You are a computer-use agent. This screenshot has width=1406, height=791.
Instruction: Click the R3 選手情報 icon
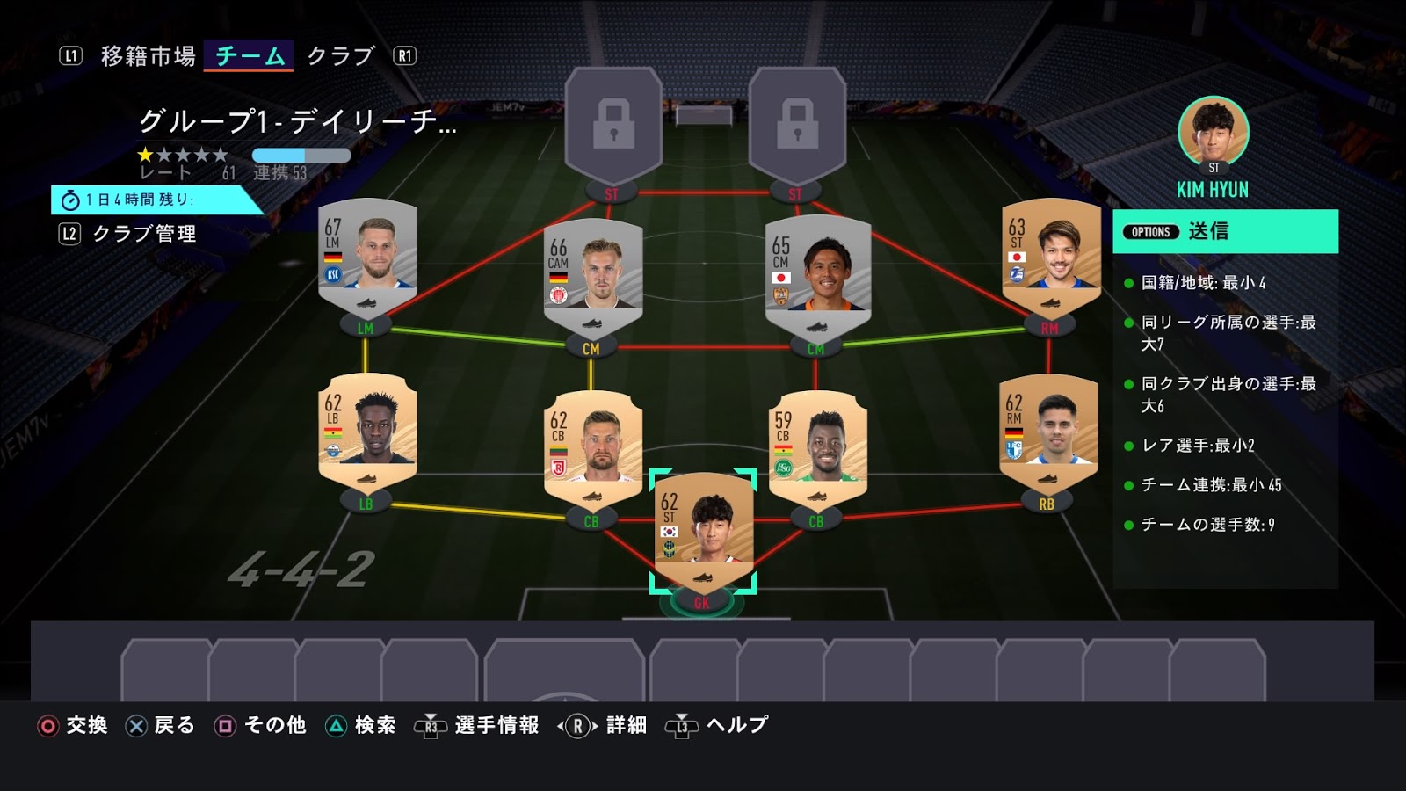click(x=431, y=726)
